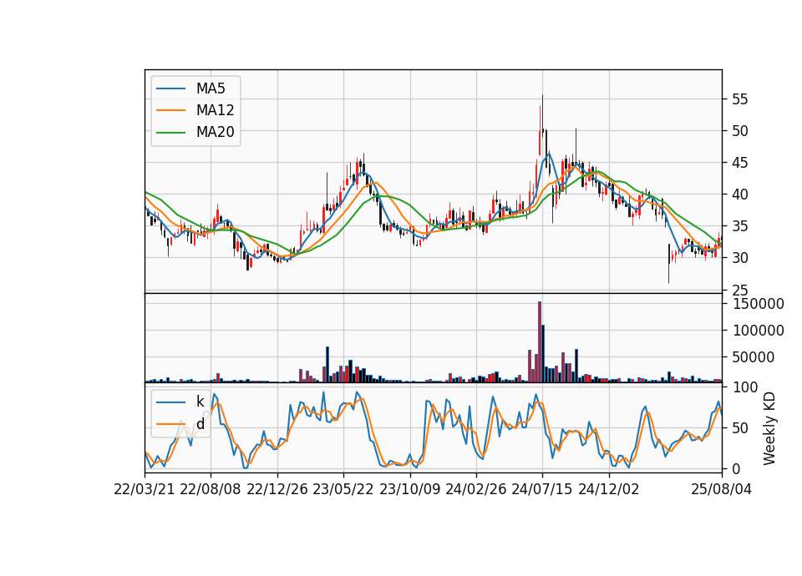Click the 22/03/21 date label
Viewport: 802px width, 576px height.
click(145, 490)
